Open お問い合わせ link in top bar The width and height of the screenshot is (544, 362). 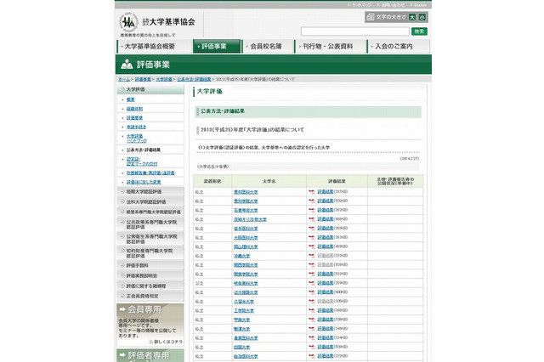(x=393, y=5)
